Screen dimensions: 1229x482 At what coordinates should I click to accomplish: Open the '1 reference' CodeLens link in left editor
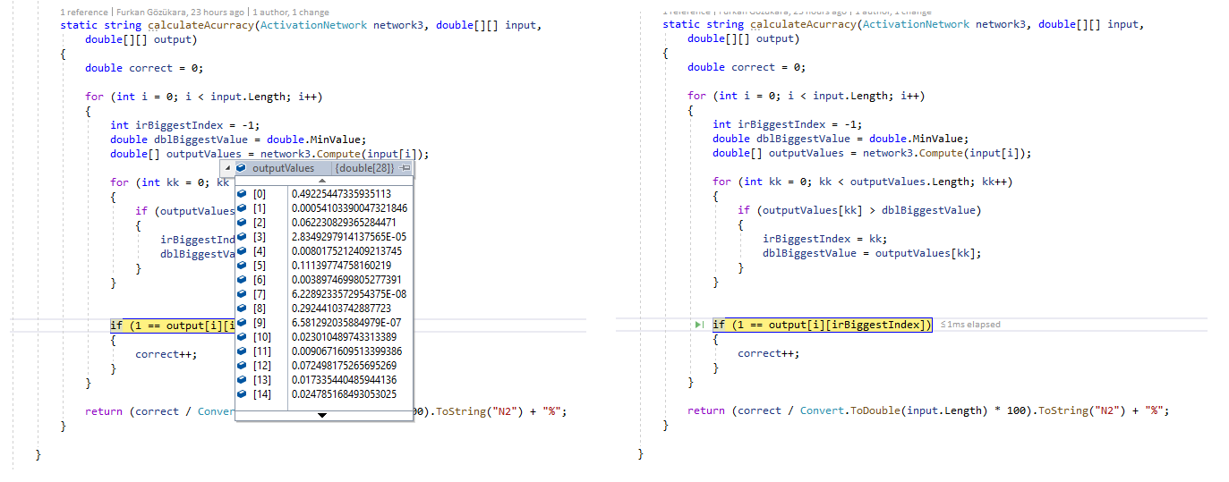tap(86, 13)
